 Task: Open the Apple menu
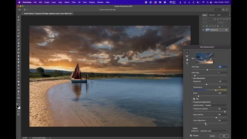19,2
